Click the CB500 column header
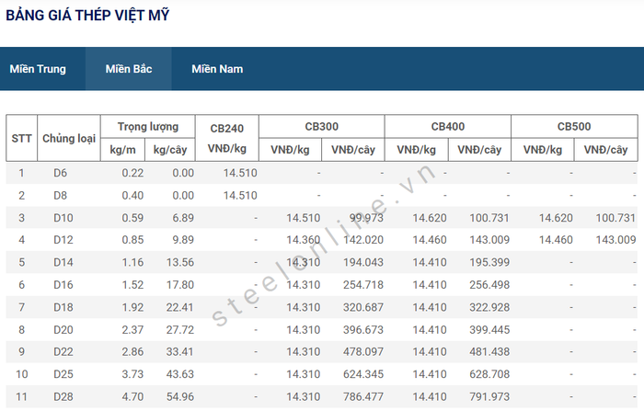644x411 pixels. click(x=573, y=127)
